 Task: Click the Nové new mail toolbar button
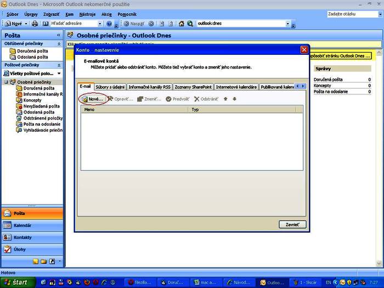pyautogui.click(x=14, y=24)
